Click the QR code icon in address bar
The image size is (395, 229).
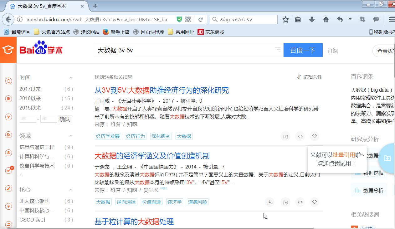point(188,20)
